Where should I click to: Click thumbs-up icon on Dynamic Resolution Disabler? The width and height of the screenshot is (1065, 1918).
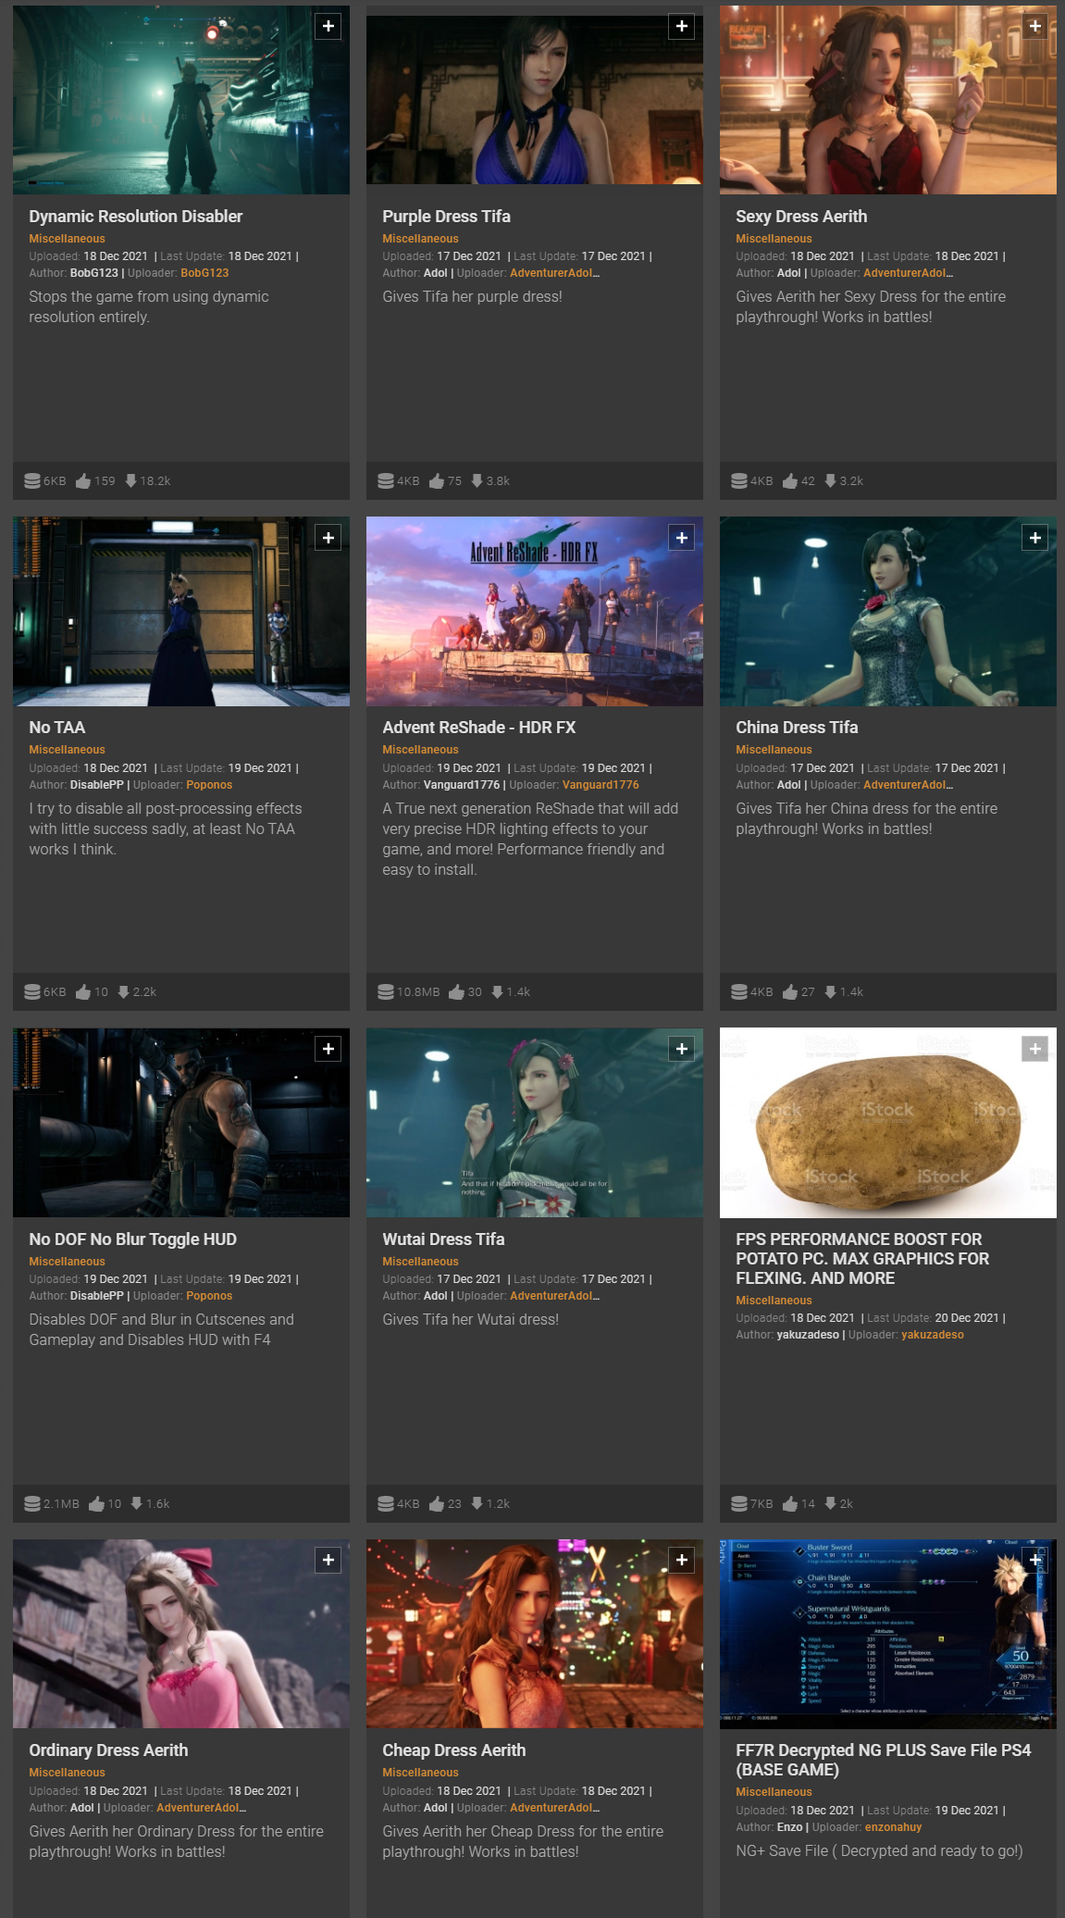[x=83, y=481]
